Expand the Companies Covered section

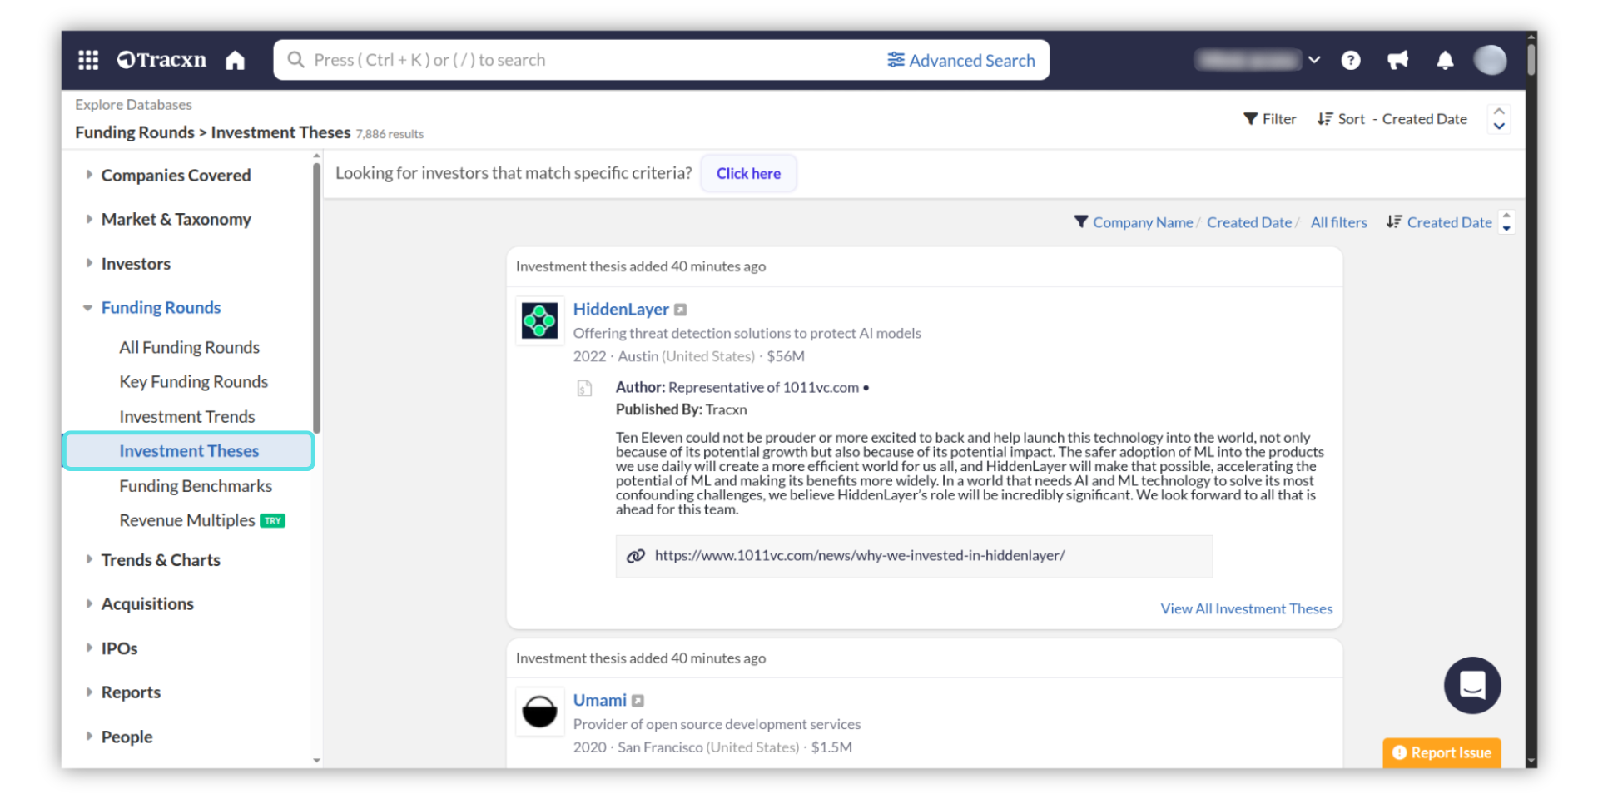pyautogui.click(x=89, y=175)
